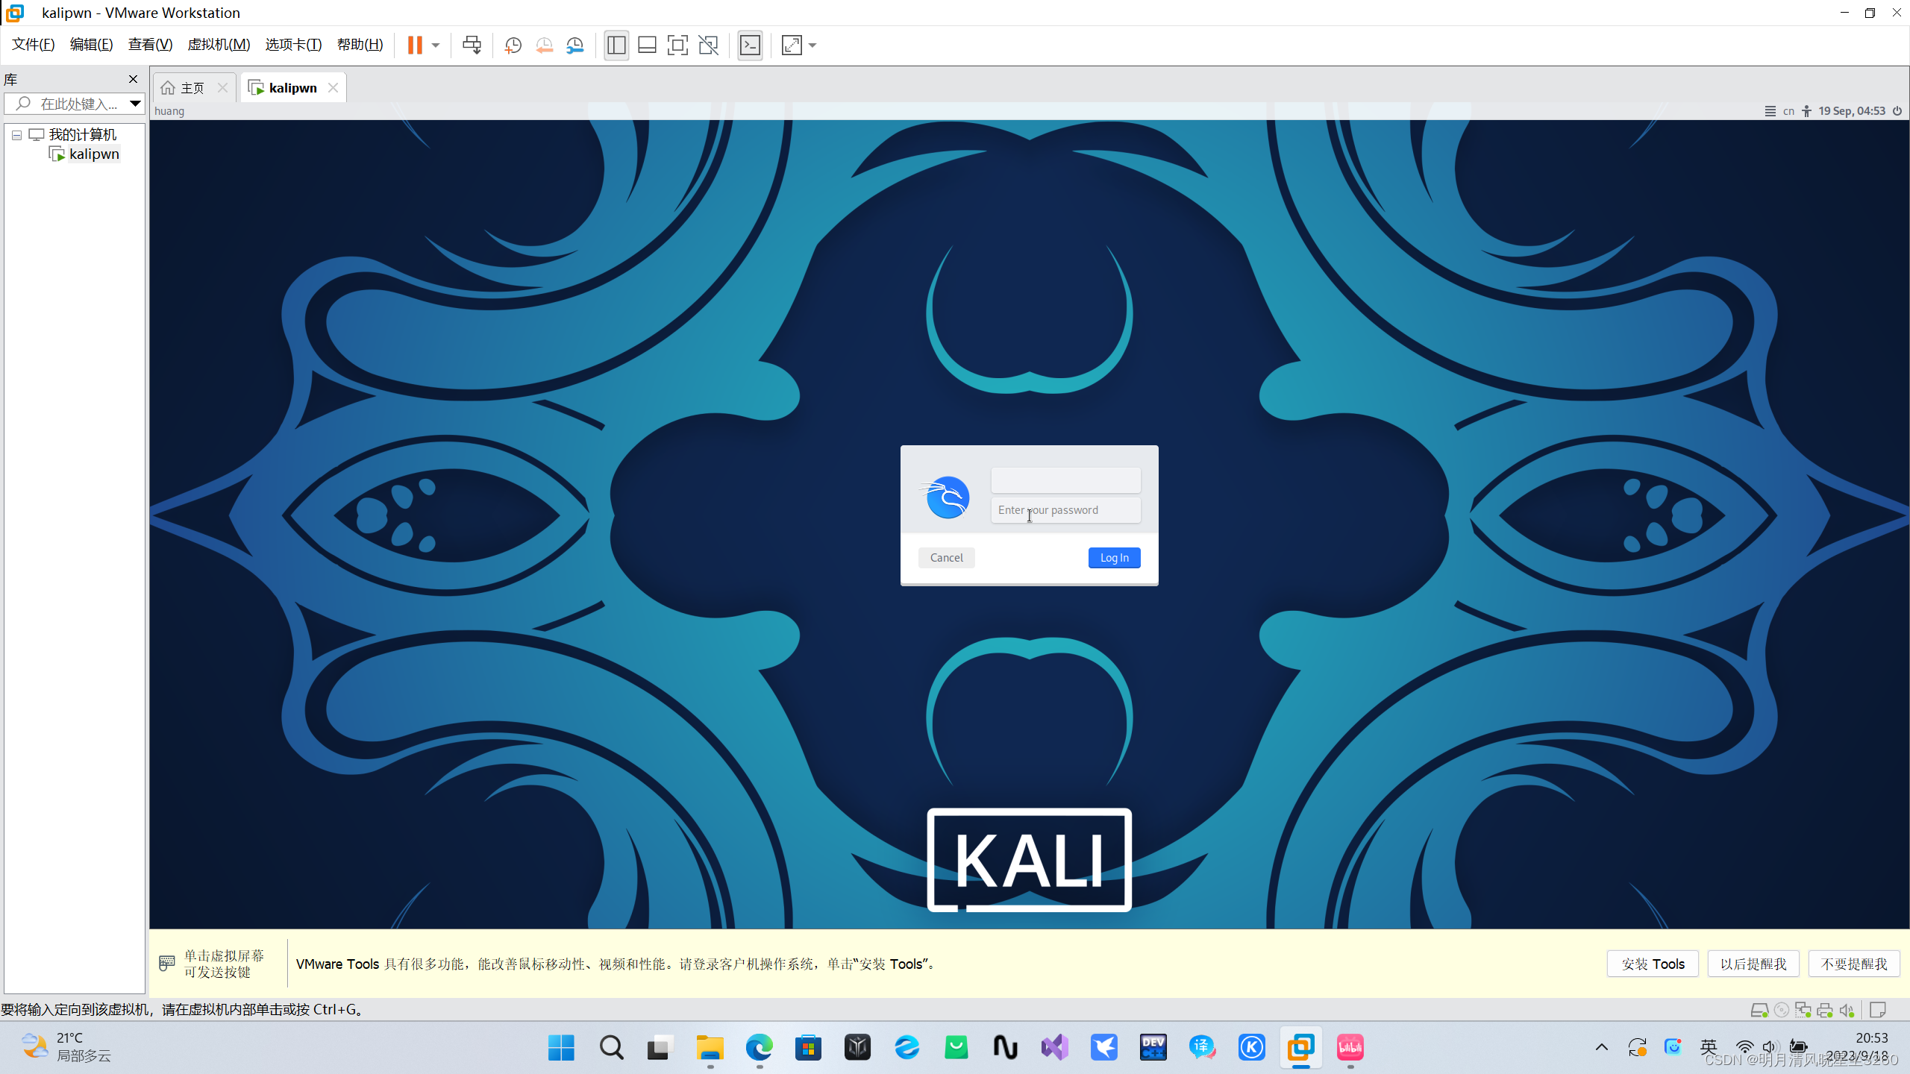
Task: Open the dropdown arrow beside the pause button
Action: pyautogui.click(x=436, y=45)
